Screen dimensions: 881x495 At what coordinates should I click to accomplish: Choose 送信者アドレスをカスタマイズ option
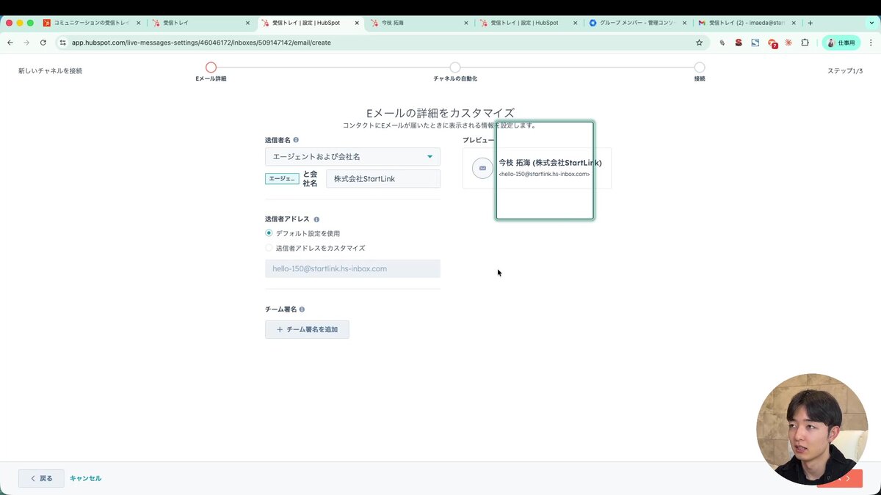click(270, 248)
